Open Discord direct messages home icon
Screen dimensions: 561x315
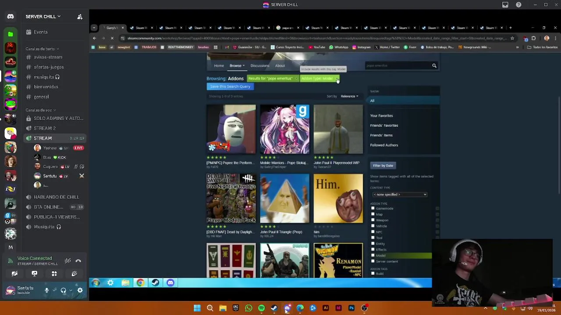11,17
